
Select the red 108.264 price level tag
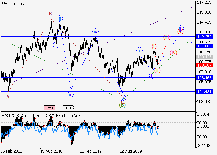tap(204, 65)
